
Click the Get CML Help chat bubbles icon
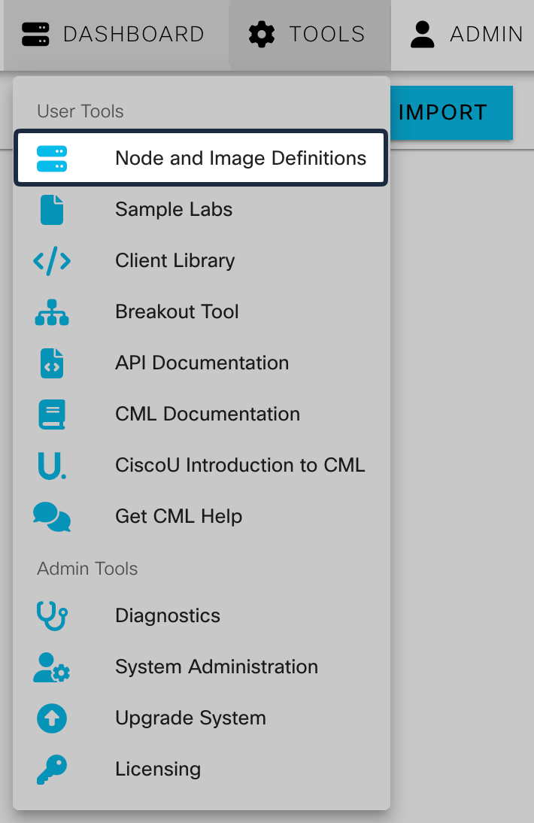(52, 517)
